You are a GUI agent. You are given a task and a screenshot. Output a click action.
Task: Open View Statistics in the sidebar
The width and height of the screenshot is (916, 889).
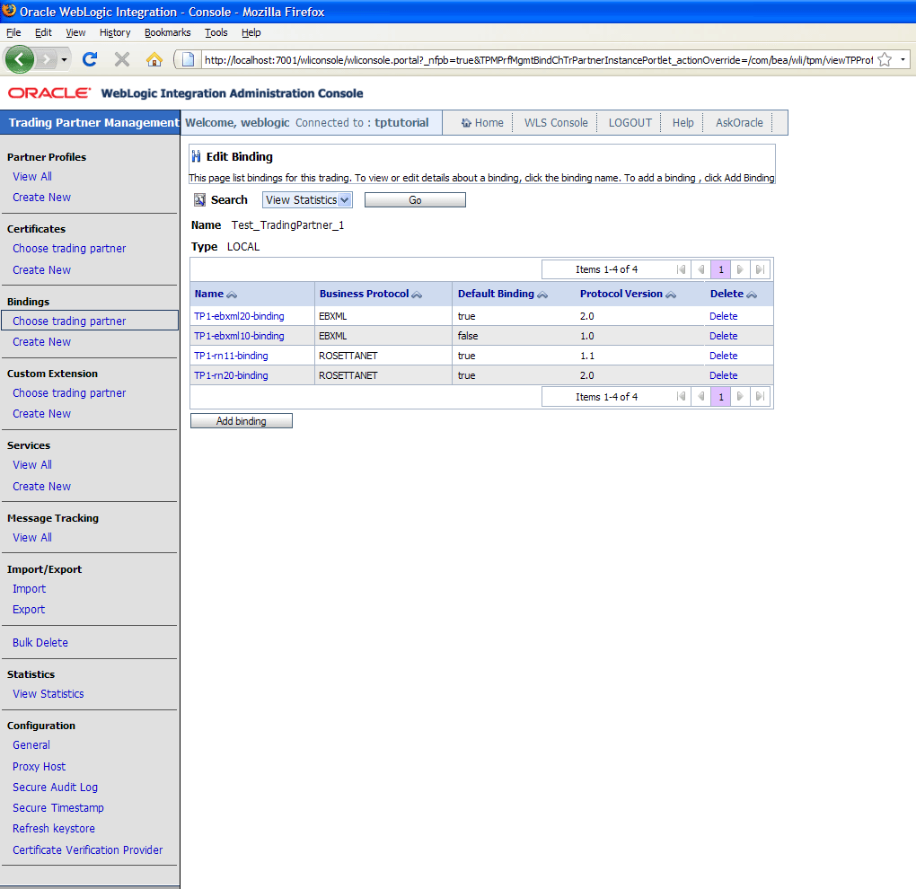pos(48,694)
